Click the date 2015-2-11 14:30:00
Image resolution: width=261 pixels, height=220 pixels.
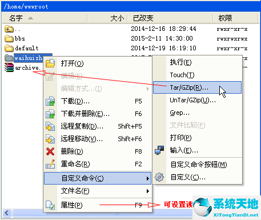click(162, 38)
